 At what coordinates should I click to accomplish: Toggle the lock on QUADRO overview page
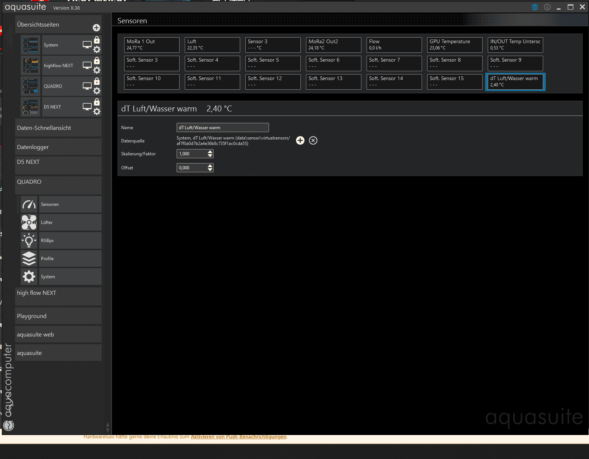coord(97,81)
